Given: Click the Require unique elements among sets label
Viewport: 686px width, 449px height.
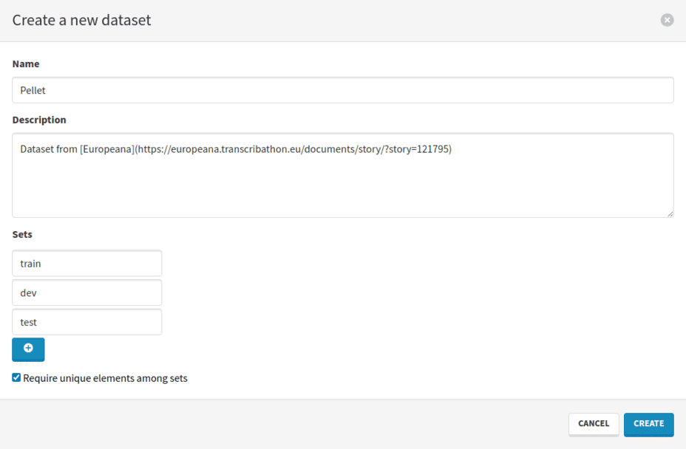Looking at the screenshot, I should (105, 378).
